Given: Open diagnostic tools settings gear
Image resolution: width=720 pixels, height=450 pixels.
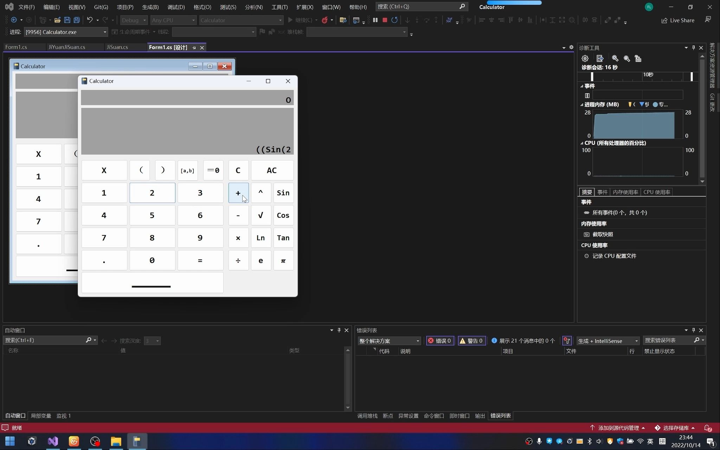Looking at the screenshot, I should [x=585, y=58].
